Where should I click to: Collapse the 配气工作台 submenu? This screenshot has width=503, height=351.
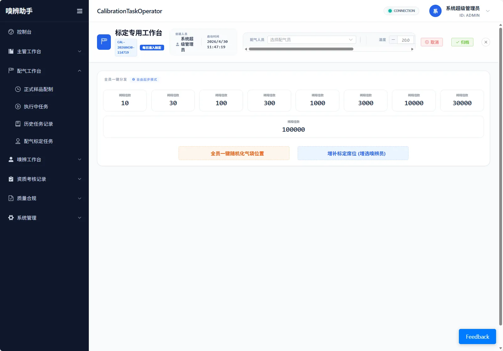44,71
